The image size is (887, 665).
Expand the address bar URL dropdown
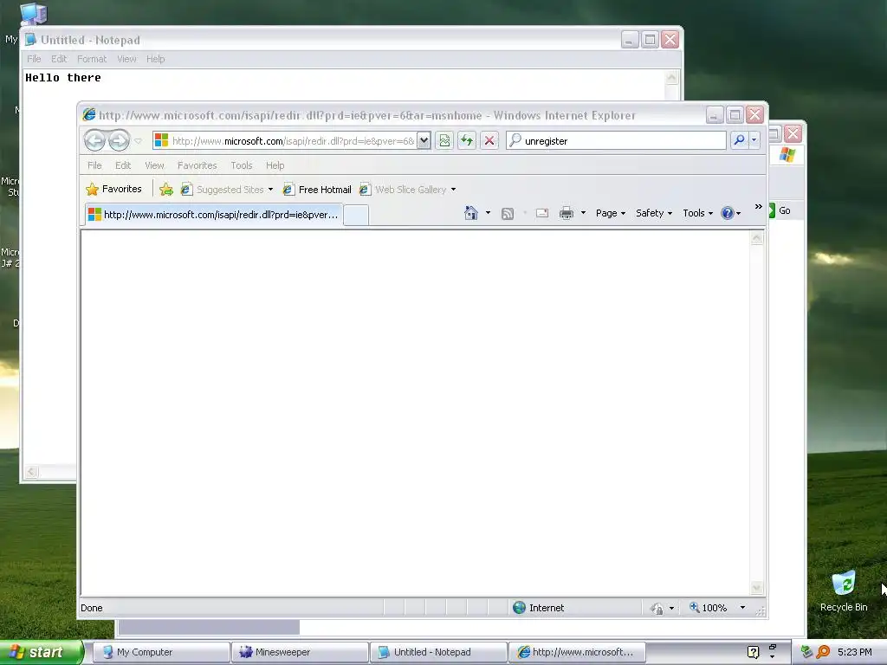pos(423,140)
